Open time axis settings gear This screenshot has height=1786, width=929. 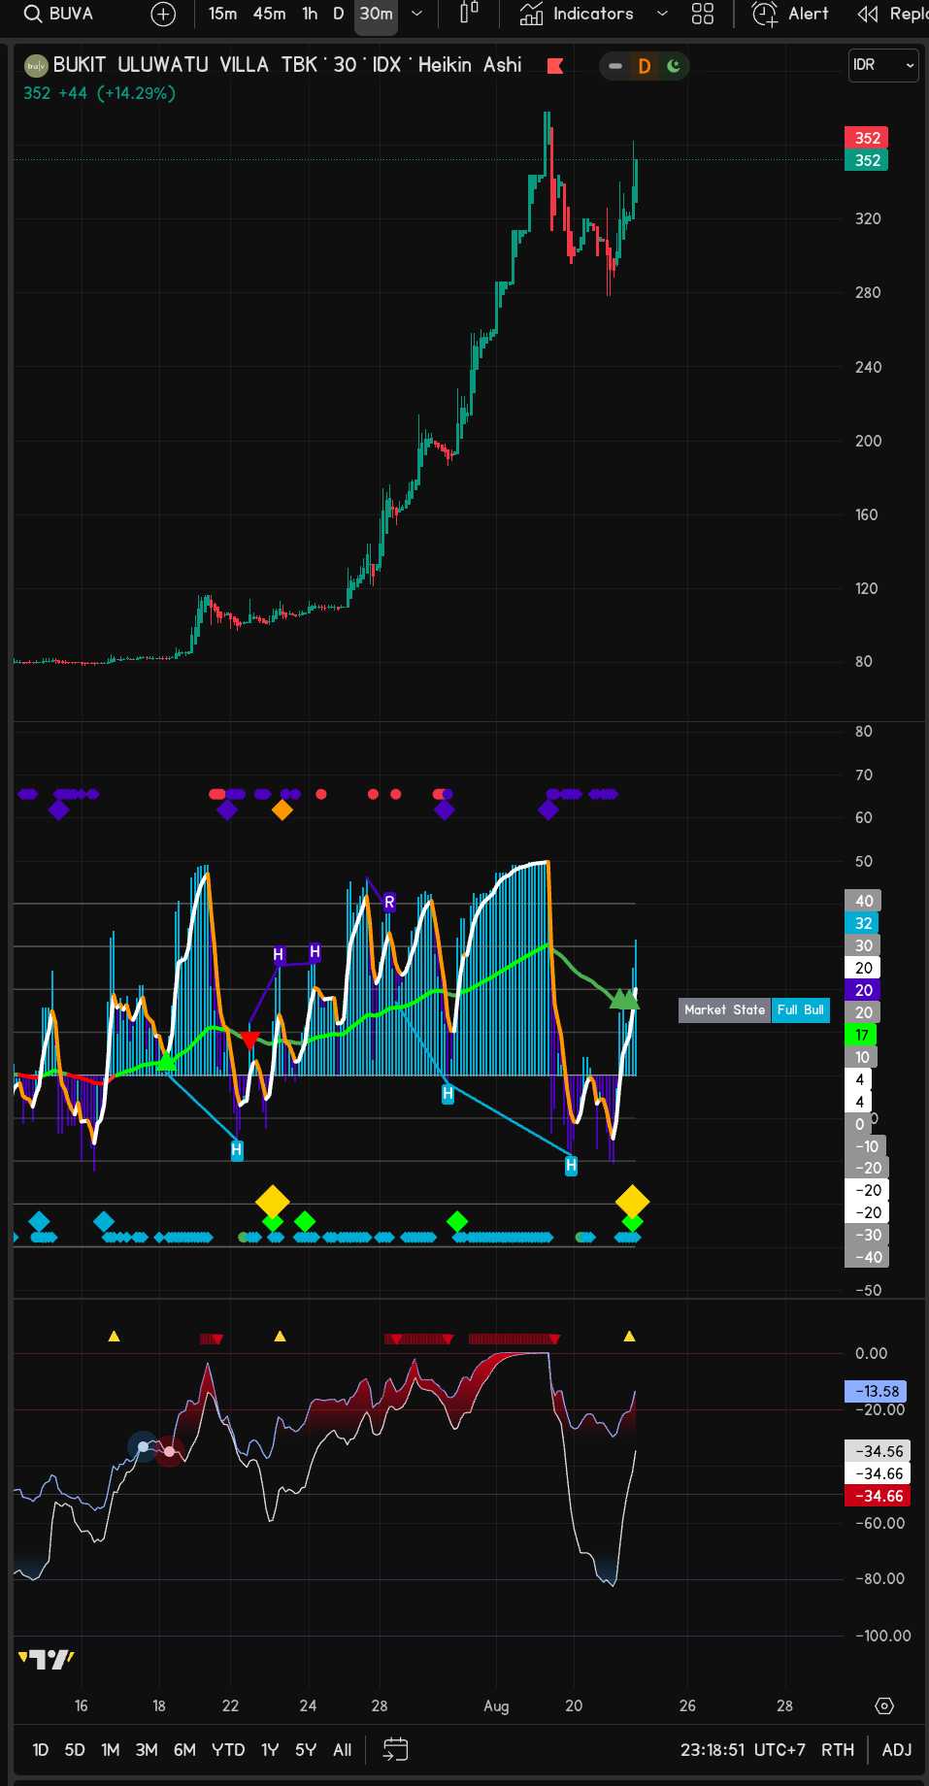coord(883,1705)
